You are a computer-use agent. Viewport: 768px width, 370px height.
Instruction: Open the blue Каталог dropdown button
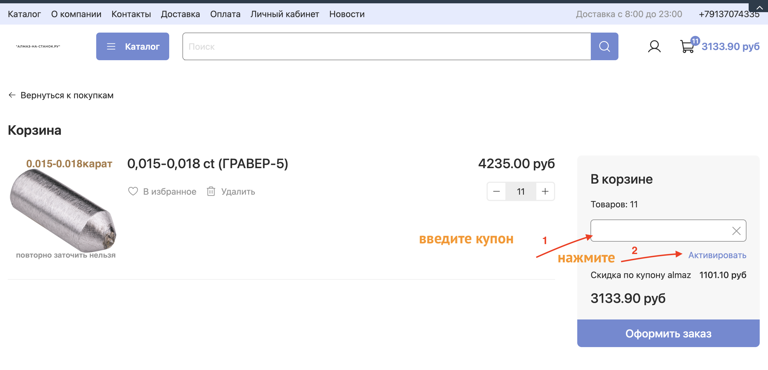click(x=132, y=46)
